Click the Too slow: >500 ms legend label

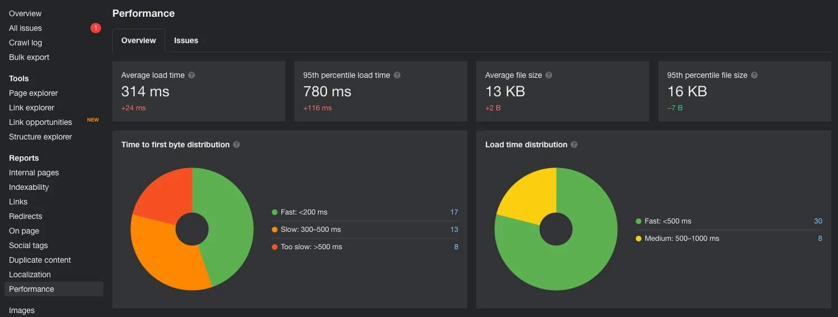(x=311, y=247)
